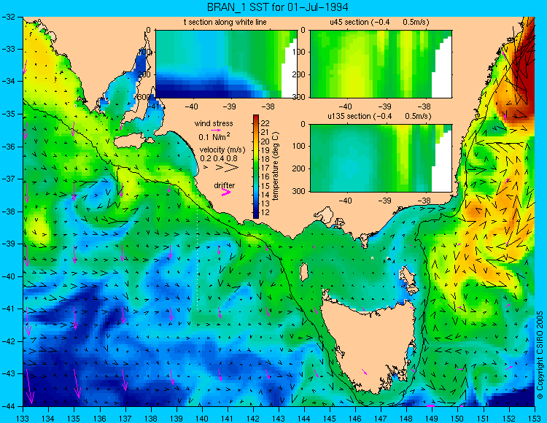Click the "temperature (deg C)" colorbar label
Screen dimensions: 547x423
276,166
